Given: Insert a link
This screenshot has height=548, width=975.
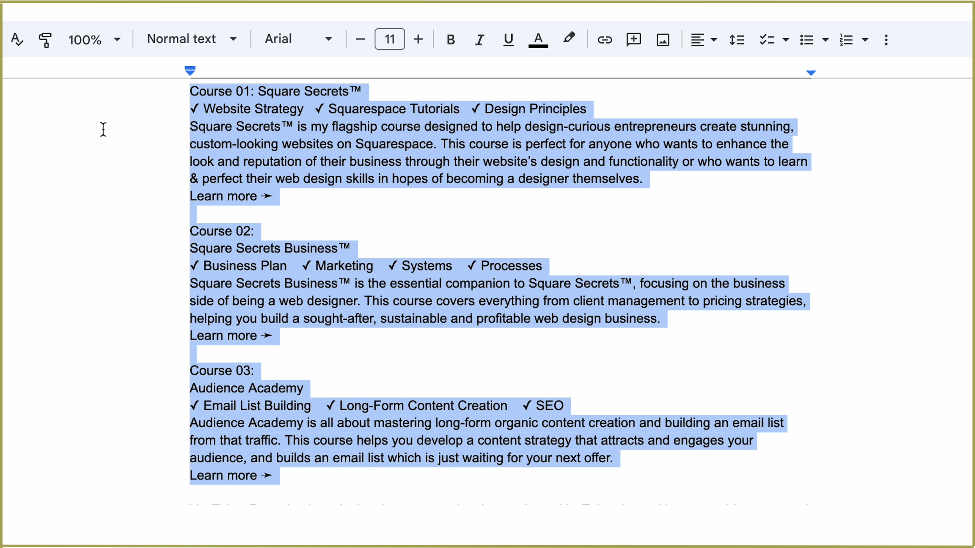Looking at the screenshot, I should pyautogui.click(x=604, y=39).
